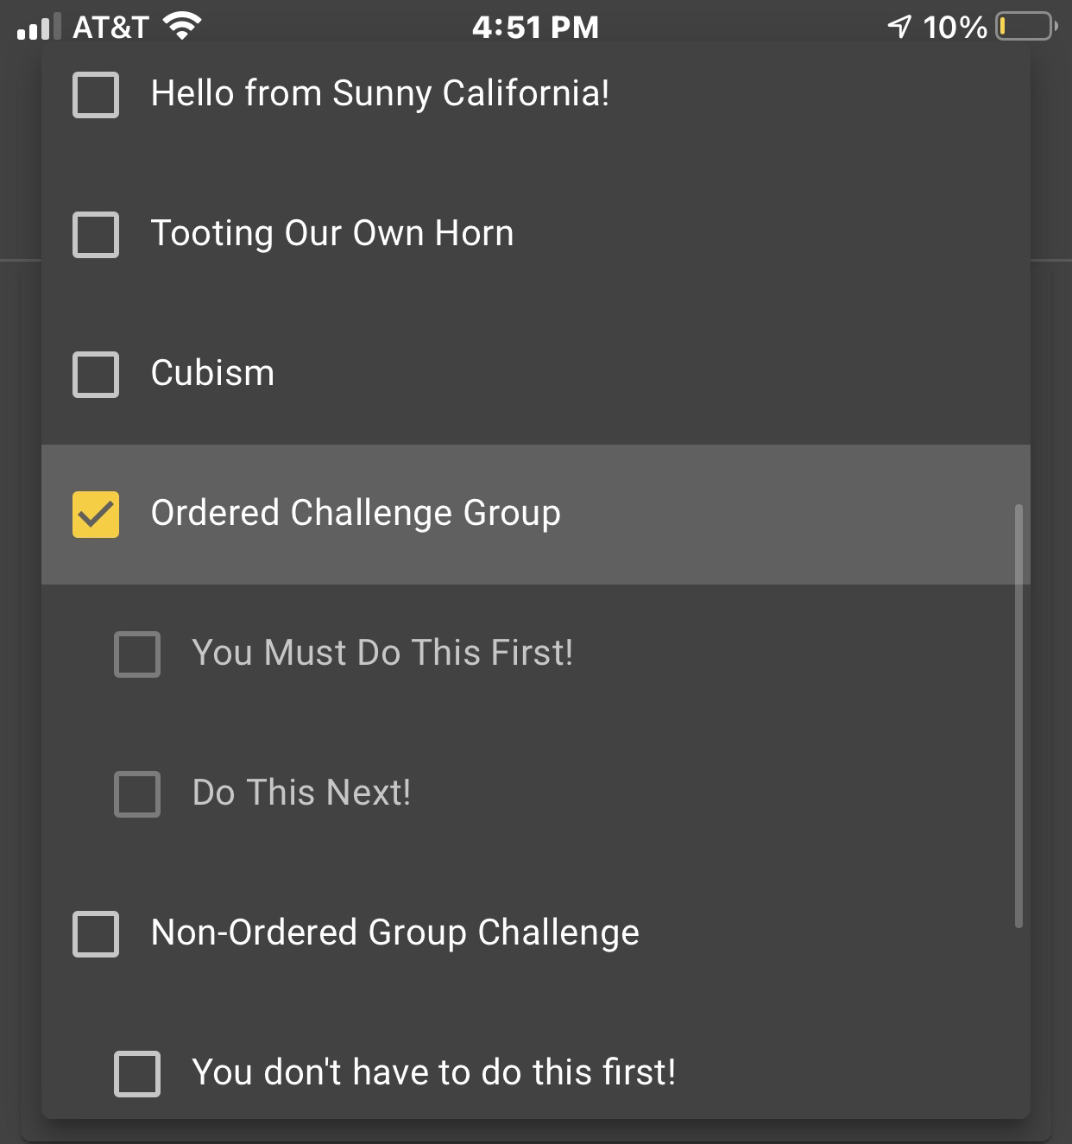Toggle the You Must Do This First checkbox

(x=137, y=654)
